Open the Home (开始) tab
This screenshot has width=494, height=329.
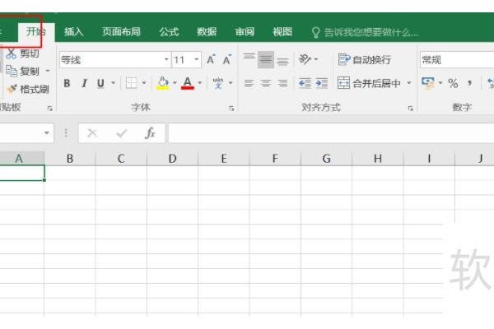36,31
